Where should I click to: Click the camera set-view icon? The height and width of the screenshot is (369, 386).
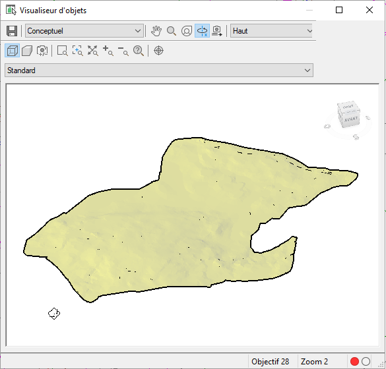[217, 31]
